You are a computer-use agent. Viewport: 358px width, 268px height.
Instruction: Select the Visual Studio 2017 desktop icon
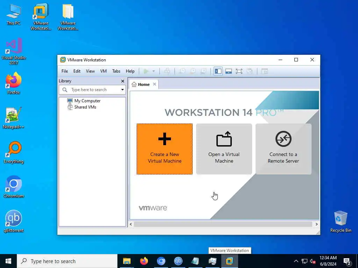click(x=14, y=52)
